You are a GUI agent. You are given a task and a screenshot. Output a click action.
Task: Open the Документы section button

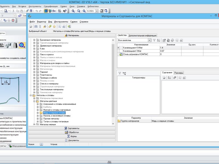click(x=72, y=140)
